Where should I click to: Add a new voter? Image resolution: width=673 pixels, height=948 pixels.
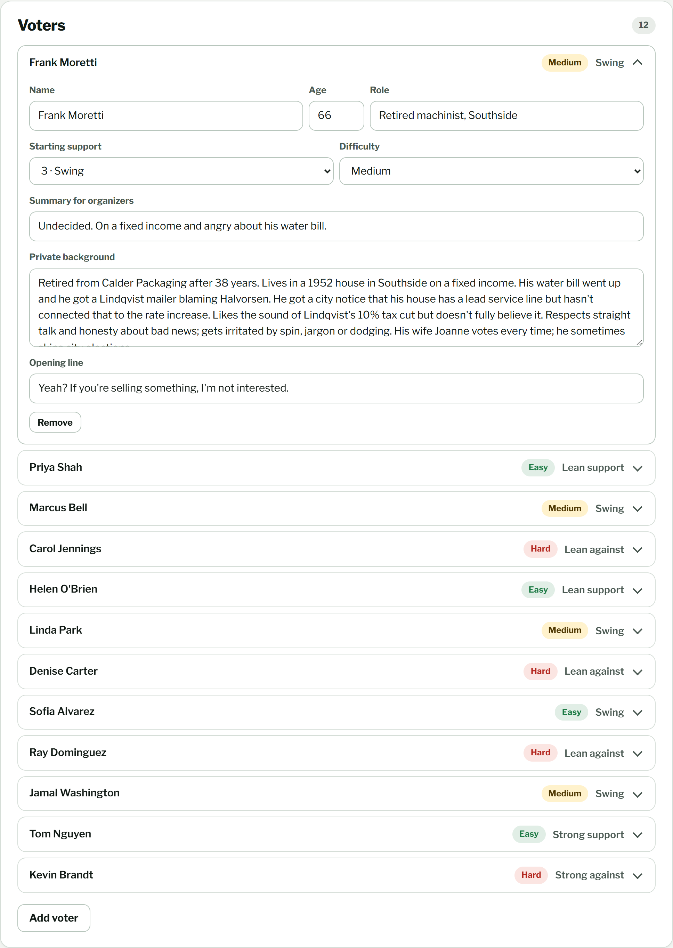coord(54,918)
